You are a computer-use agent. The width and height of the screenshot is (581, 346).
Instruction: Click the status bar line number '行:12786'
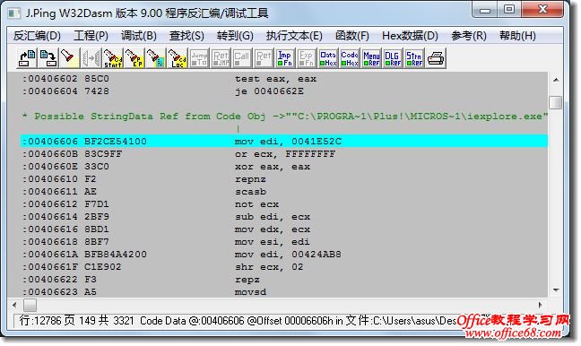[40, 321]
